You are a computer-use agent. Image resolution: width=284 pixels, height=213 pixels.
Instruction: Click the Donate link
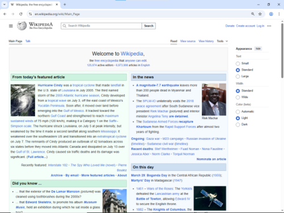[x=230, y=26]
